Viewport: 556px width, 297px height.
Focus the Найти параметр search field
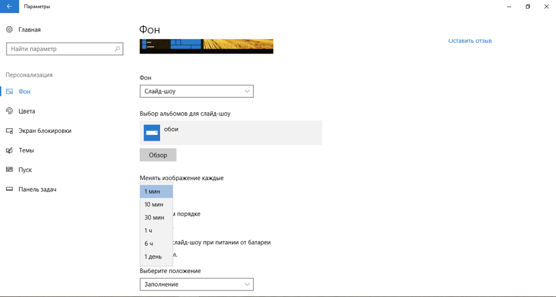pyautogui.click(x=64, y=49)
